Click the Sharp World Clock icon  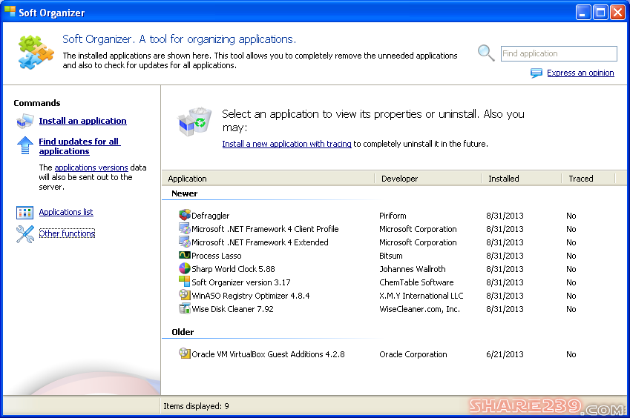185,268
